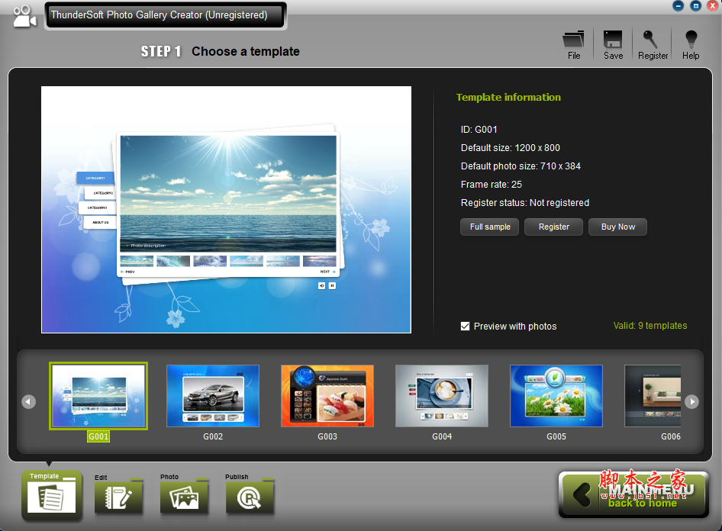This screenshot has width=722, height=531.
Task: Select the G003 sushi template thumbnail
Action: 327,396
